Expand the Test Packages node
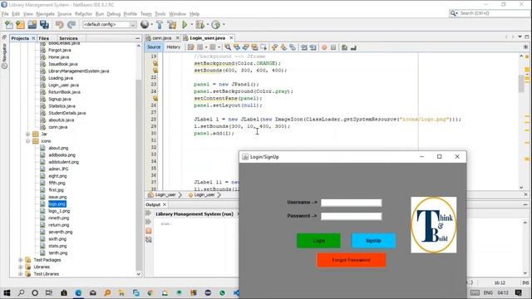 coord(20,260)
